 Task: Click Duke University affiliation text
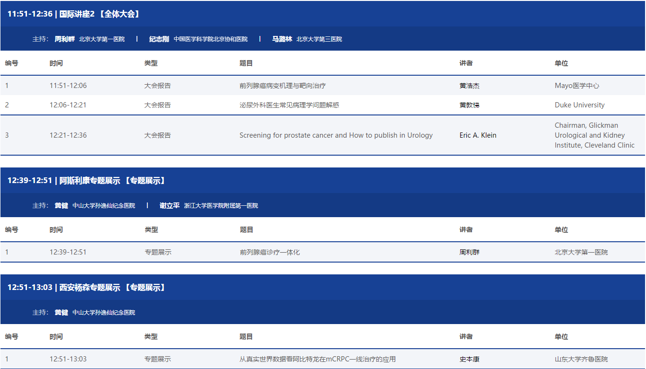point(580,105)
